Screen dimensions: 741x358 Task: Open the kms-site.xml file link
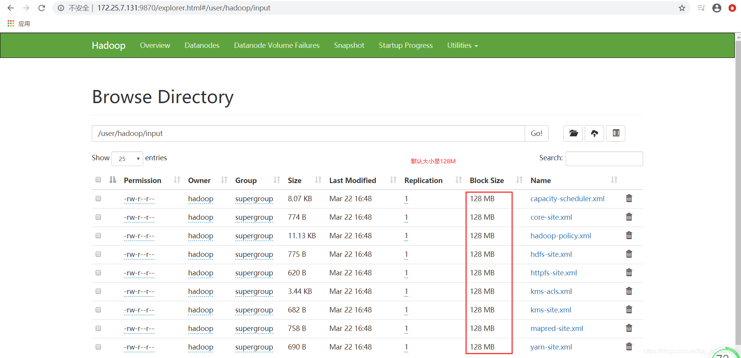tap(551, 310)
